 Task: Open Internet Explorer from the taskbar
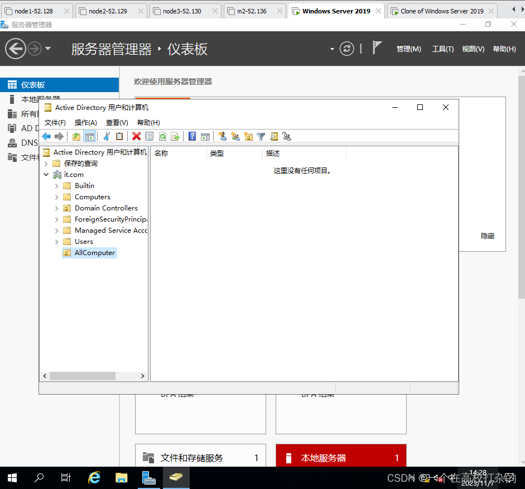coord(94,478)
